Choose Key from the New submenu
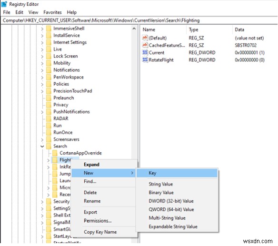The image size is (278, 246). (x=177, y=173)
